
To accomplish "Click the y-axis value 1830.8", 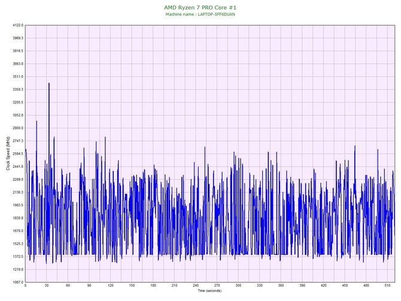I will click(x=18, y=218).
